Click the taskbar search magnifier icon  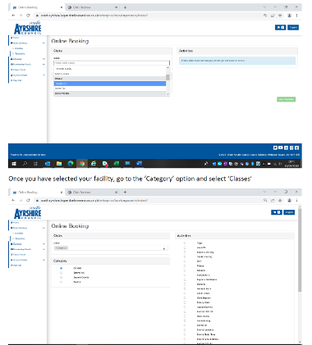coord(25,164)
